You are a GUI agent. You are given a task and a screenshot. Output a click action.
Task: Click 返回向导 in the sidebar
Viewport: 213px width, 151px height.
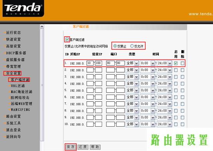click(x=13, y=137)
